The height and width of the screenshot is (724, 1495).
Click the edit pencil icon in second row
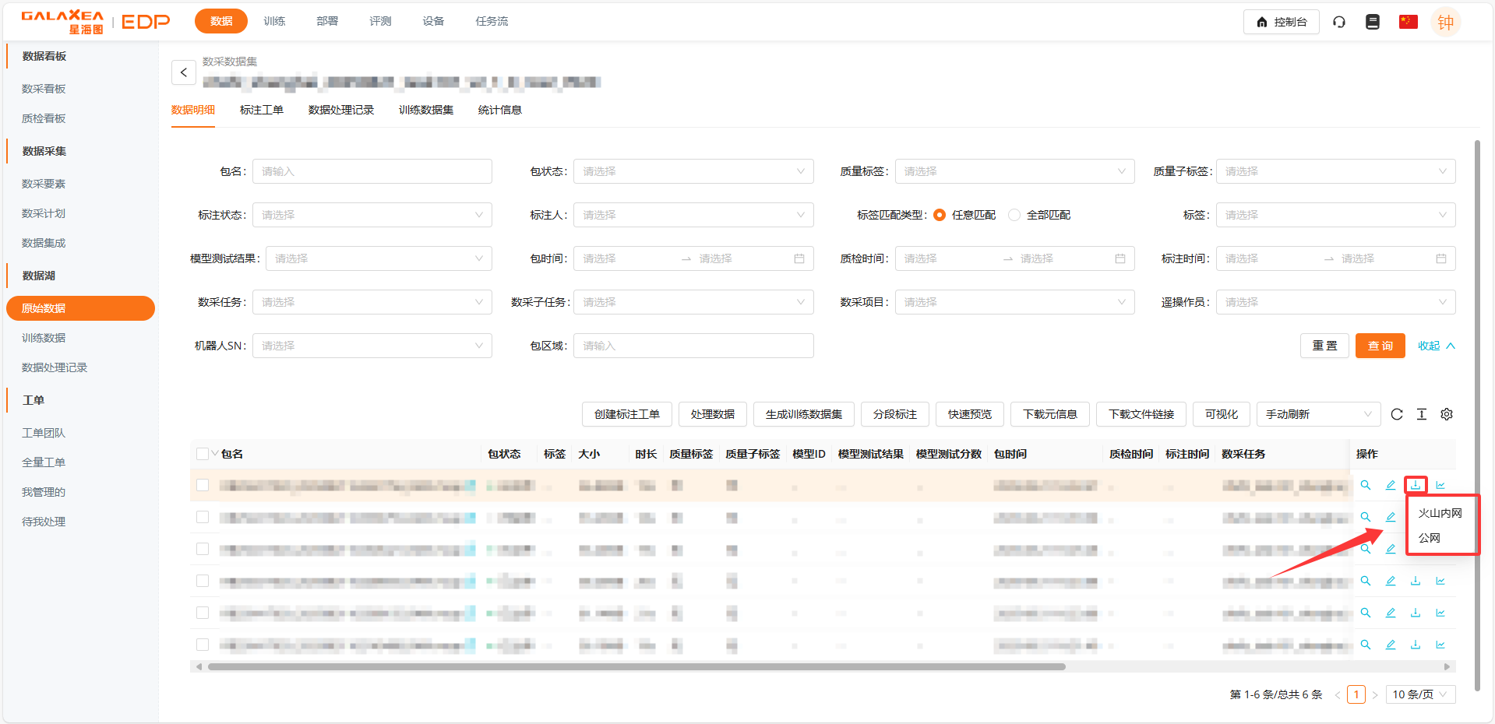[1390, 517]
